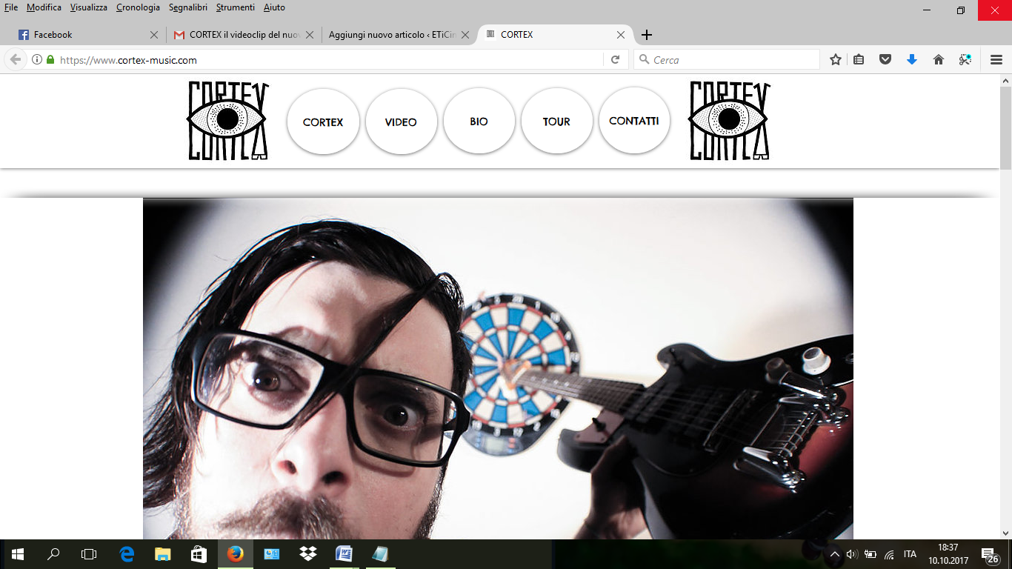Open a new tab with plus button
This screenshot has height=569, width=1012.
pos(647,35)
